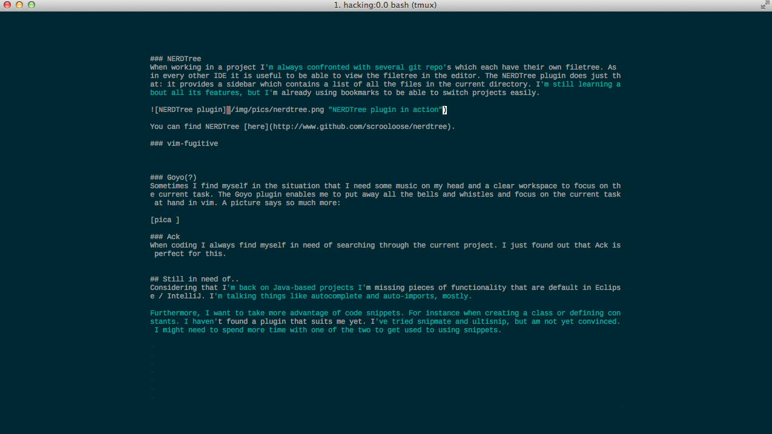Click the words 'perfect for this.'

(x=190, y=254)
